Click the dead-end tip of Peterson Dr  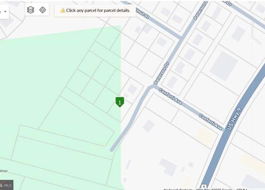(x=112, y=150)
